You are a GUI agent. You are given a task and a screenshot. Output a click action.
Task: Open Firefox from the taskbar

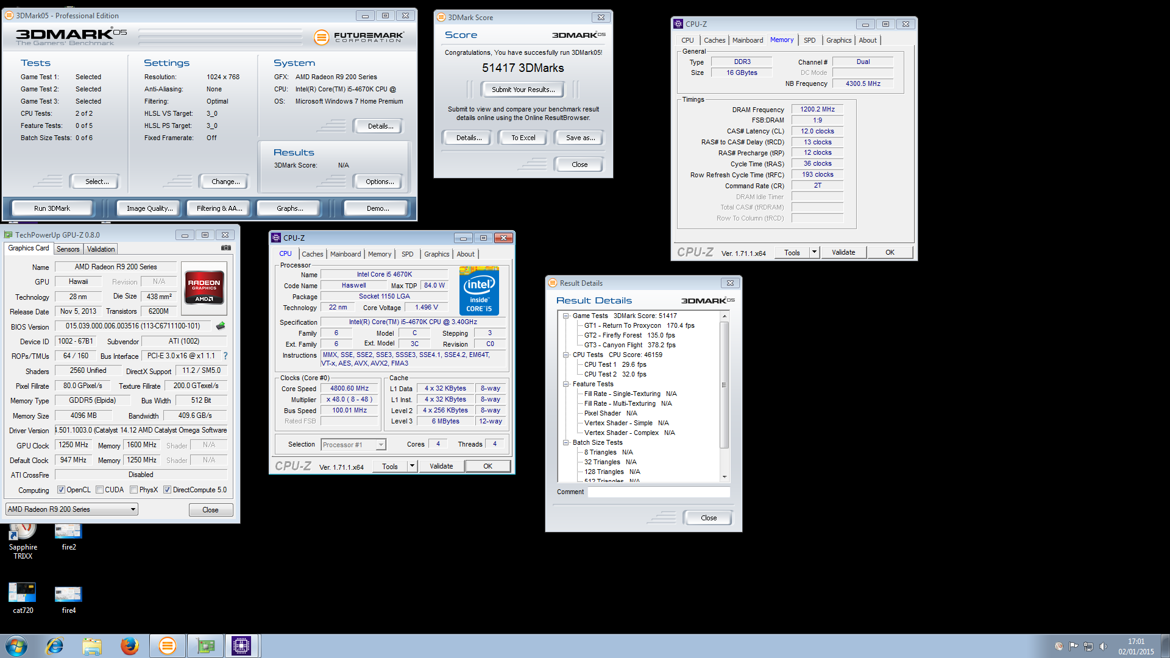[129, 646]
